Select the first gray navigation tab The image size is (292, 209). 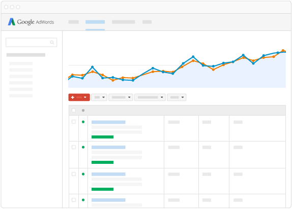pyautogui.click(x=74, y=22)
